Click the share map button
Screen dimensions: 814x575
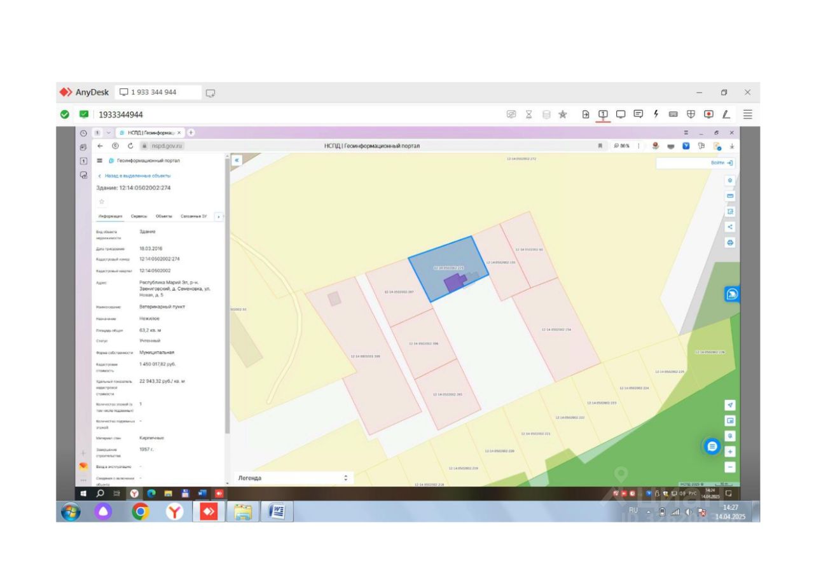point(730,227)
